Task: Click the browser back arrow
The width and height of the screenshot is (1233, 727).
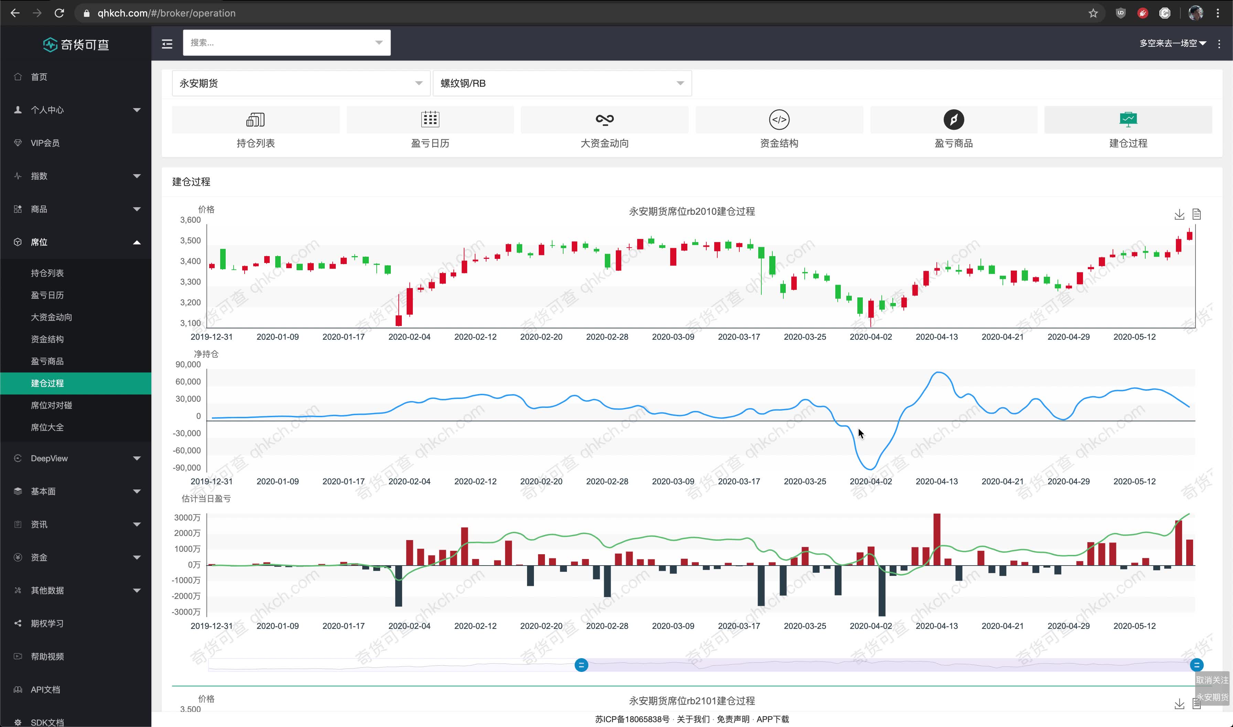Action: click(15, 13)
